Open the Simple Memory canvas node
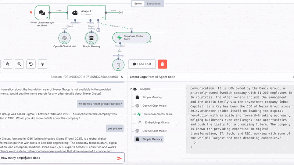The image size is (294, 165). pos(91,38)
